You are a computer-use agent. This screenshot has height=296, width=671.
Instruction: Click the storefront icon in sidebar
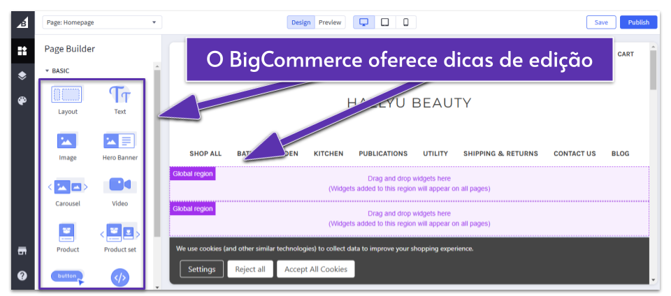[22, 251]
